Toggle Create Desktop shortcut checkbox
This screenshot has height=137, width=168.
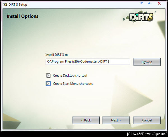(48, 76)
